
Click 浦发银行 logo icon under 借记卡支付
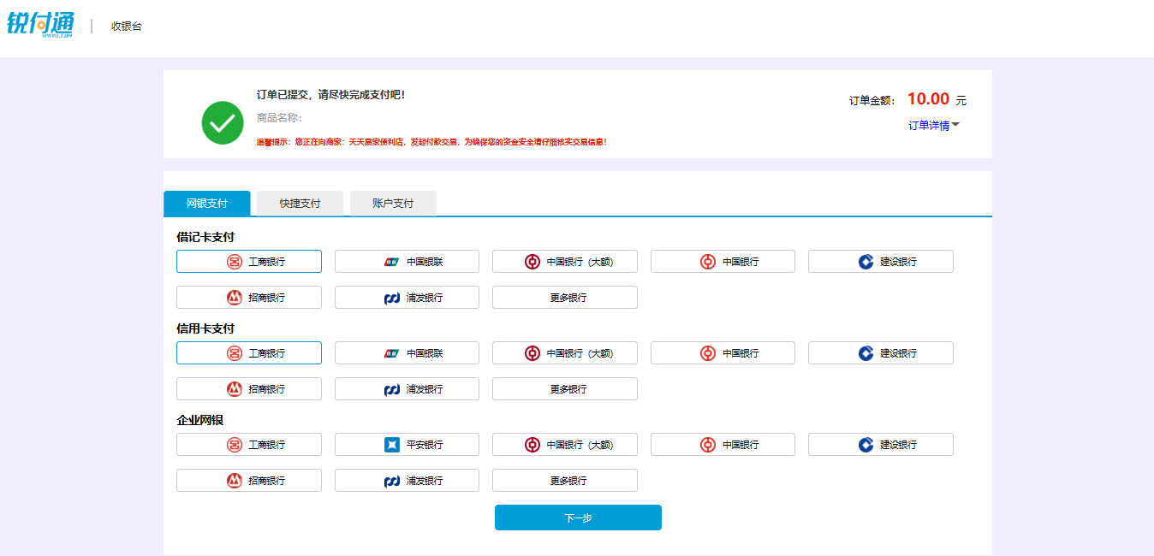tap(392, 298)
